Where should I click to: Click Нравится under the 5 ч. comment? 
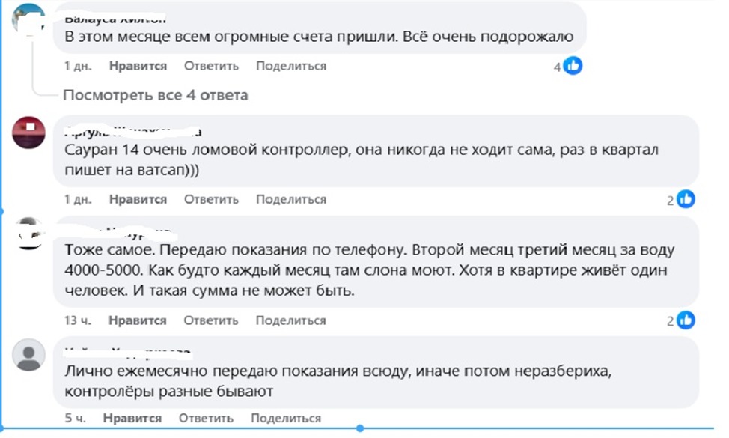click(132, 418)
